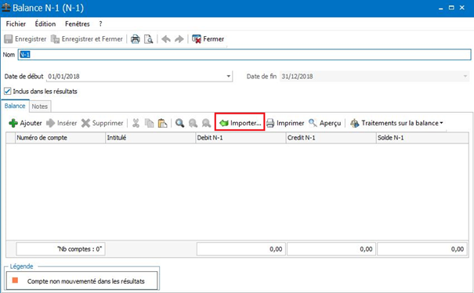Click the paste clipboard icon
Screen dimensions: 474x293
point(162,123)
